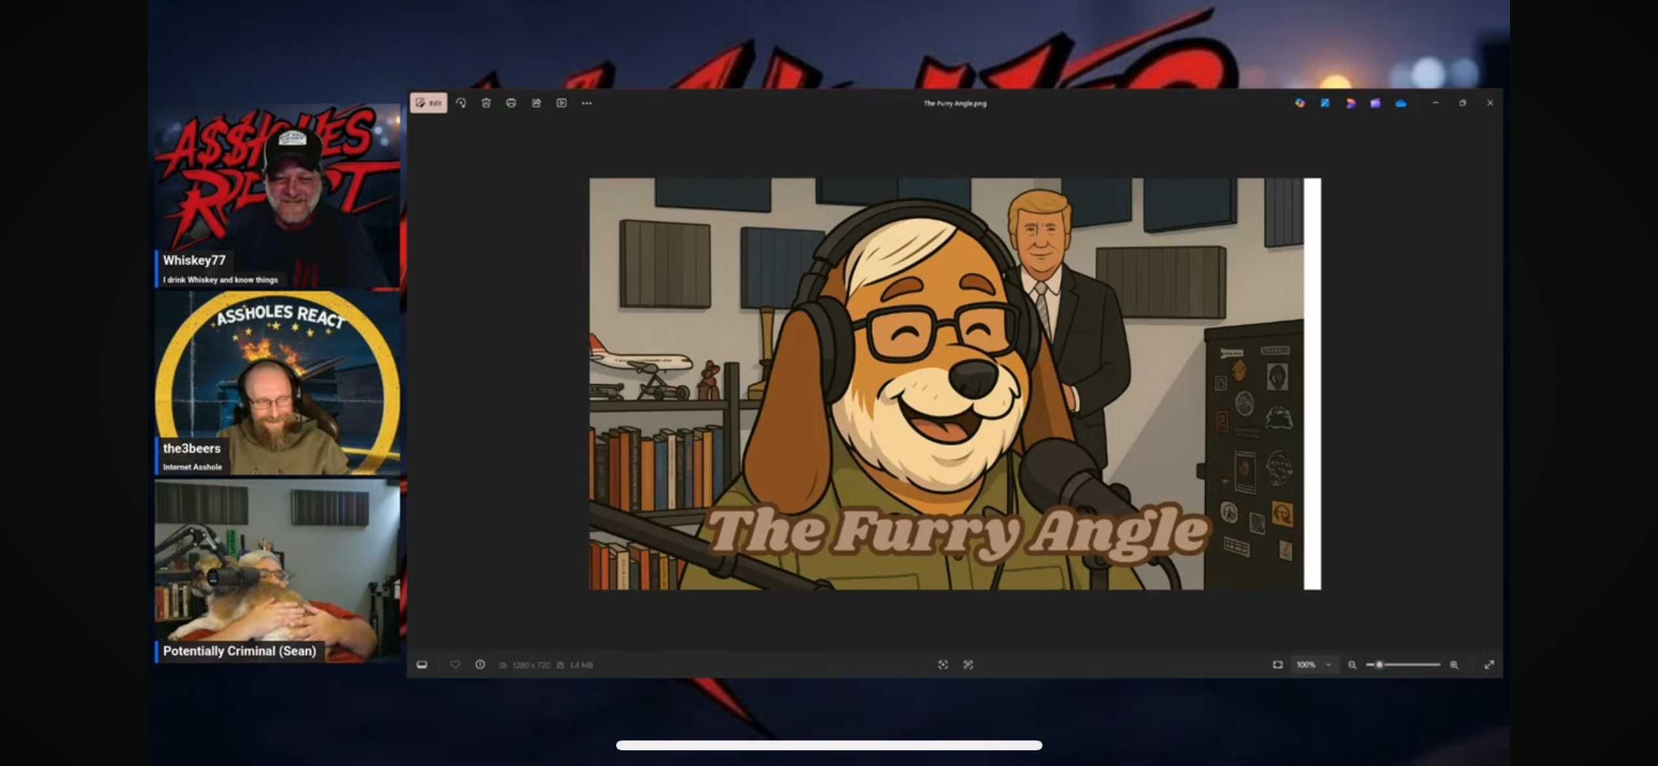The height and width of the screenshot is (766, 1658).
Task: Close the Photos window
Action: 1490,103
